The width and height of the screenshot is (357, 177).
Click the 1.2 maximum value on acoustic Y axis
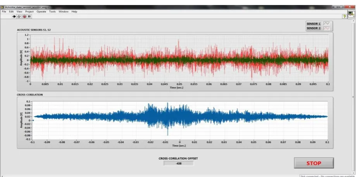point(27,35)
